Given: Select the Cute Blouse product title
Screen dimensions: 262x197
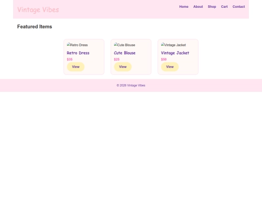Looking at the screenshot, I should (125, 53).
